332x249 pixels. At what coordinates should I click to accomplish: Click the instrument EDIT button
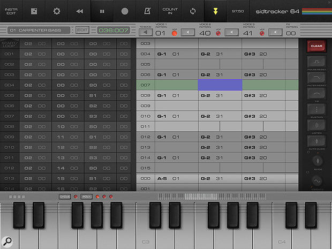click(82, 30)
